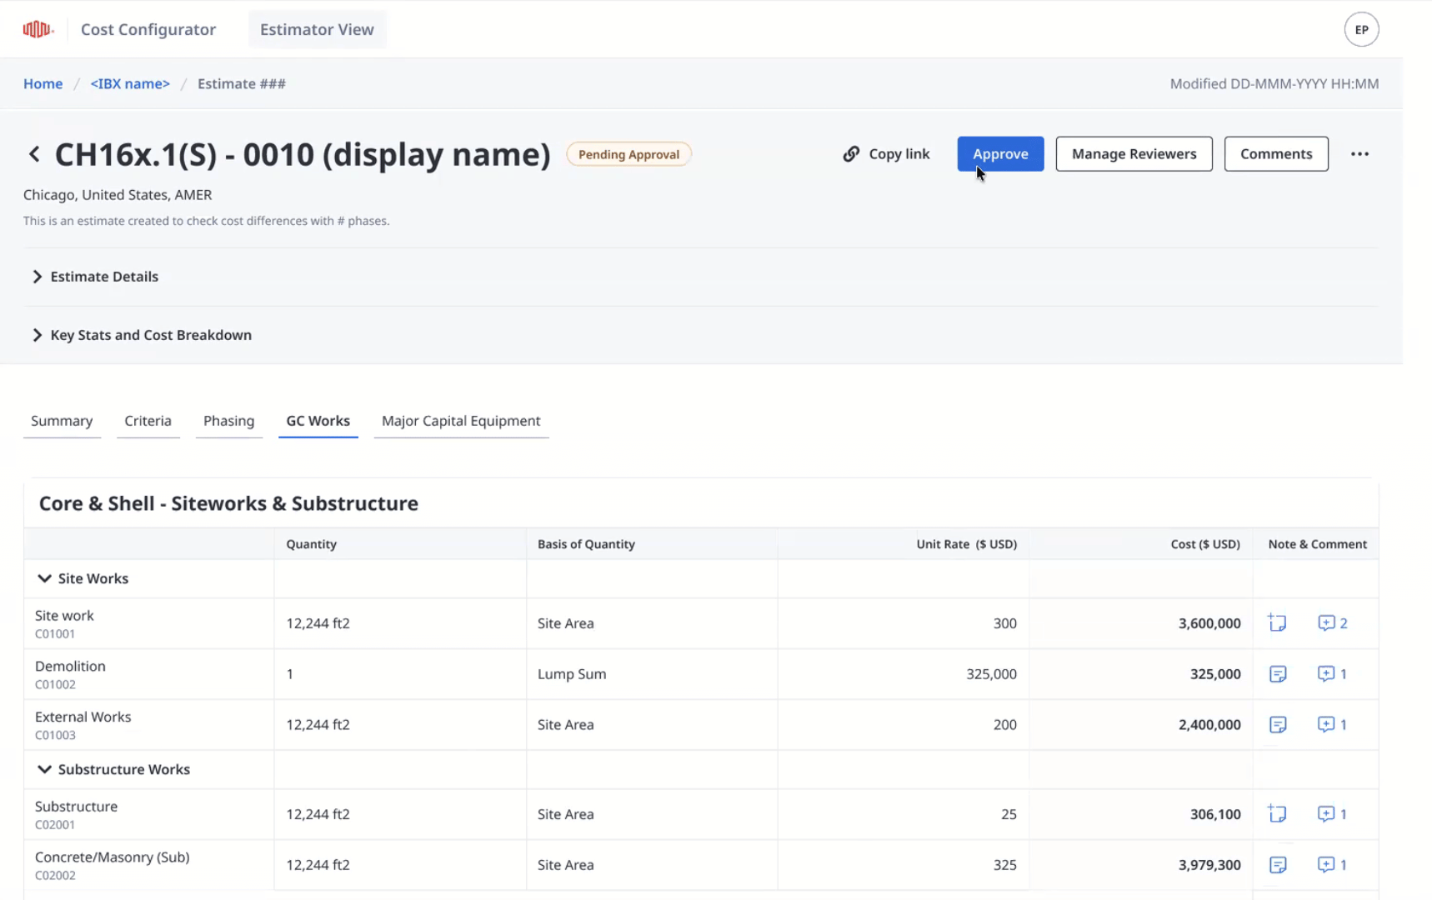Image resolution: width=1432 pixels, height=900 pixels.
Task: Open the note icon for External Works row
Action: (x=1277, y=724)
